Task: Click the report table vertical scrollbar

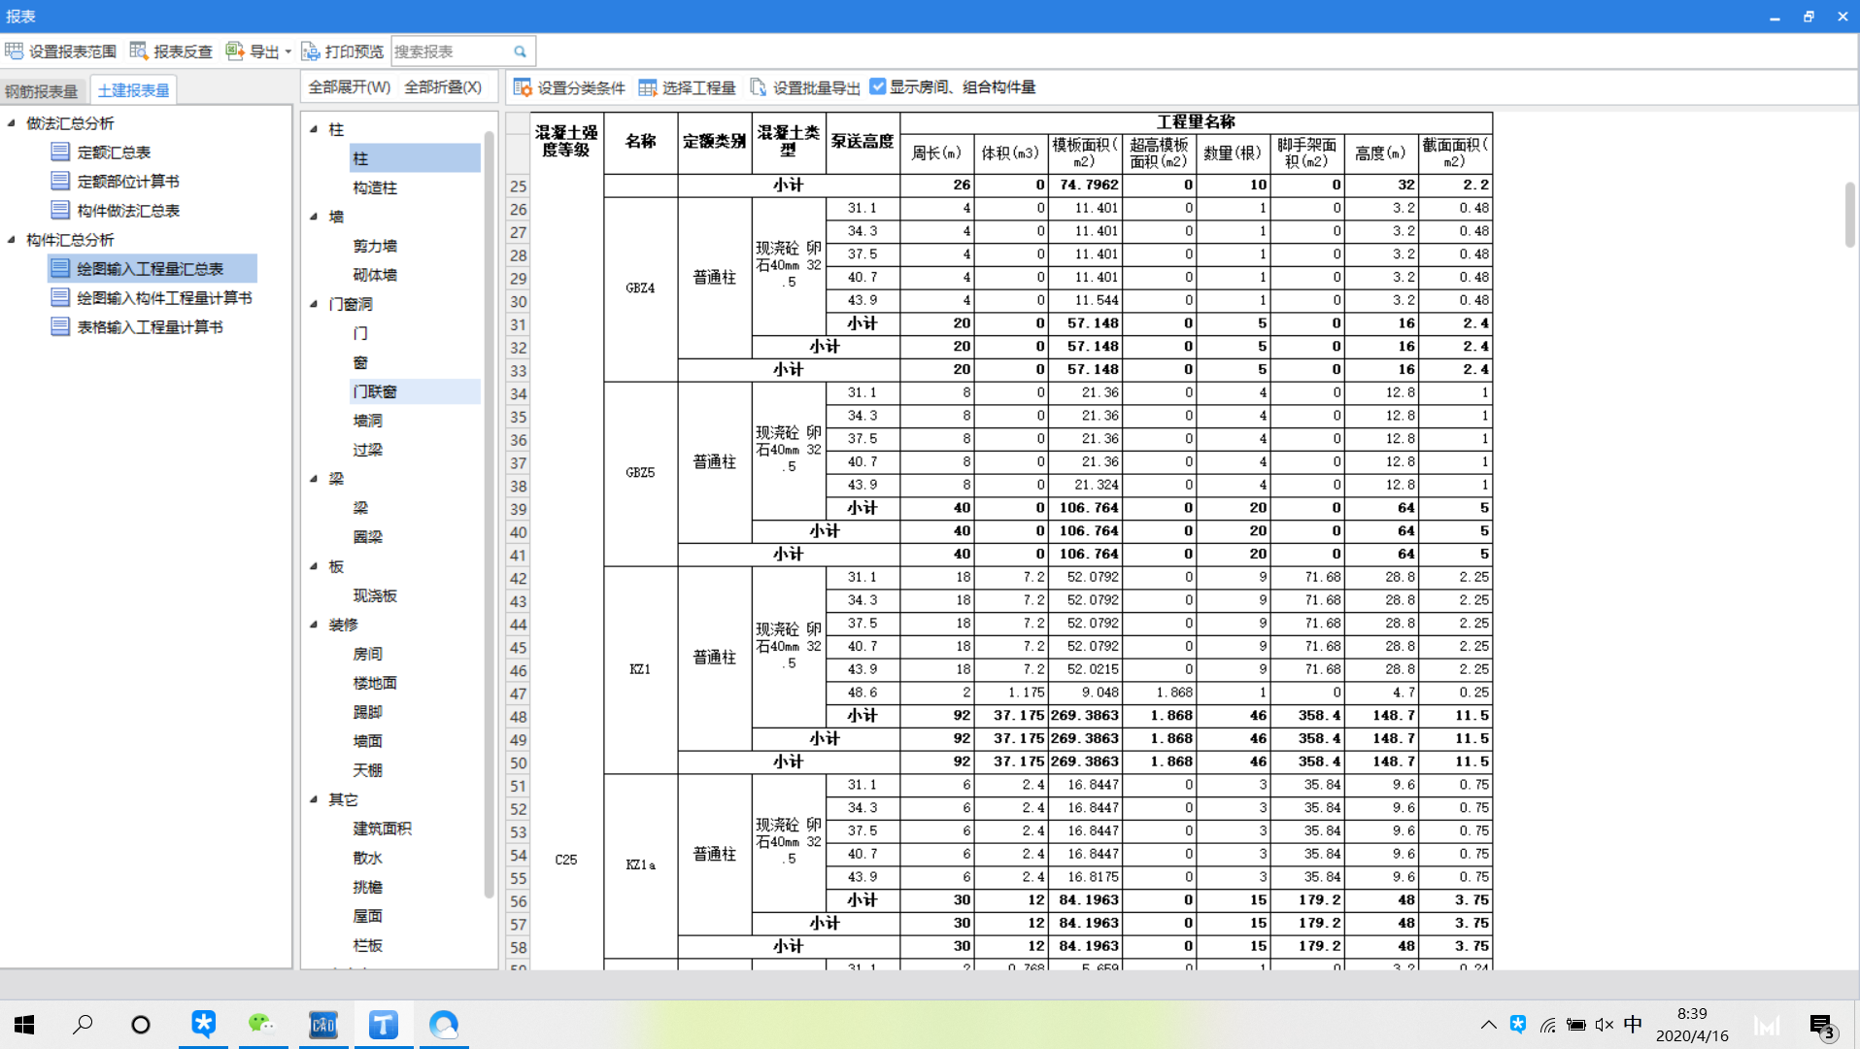Action: click(x=1849, y=214)
